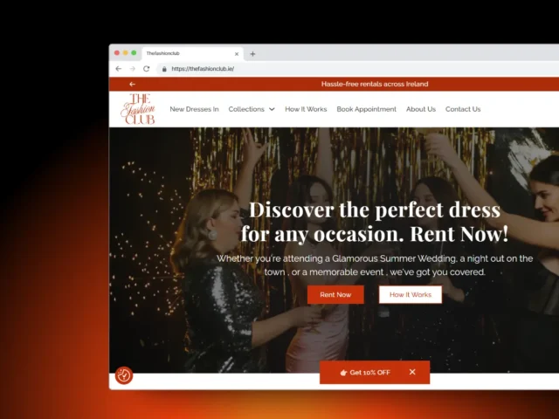Open a new browser tab

point(252,54)
